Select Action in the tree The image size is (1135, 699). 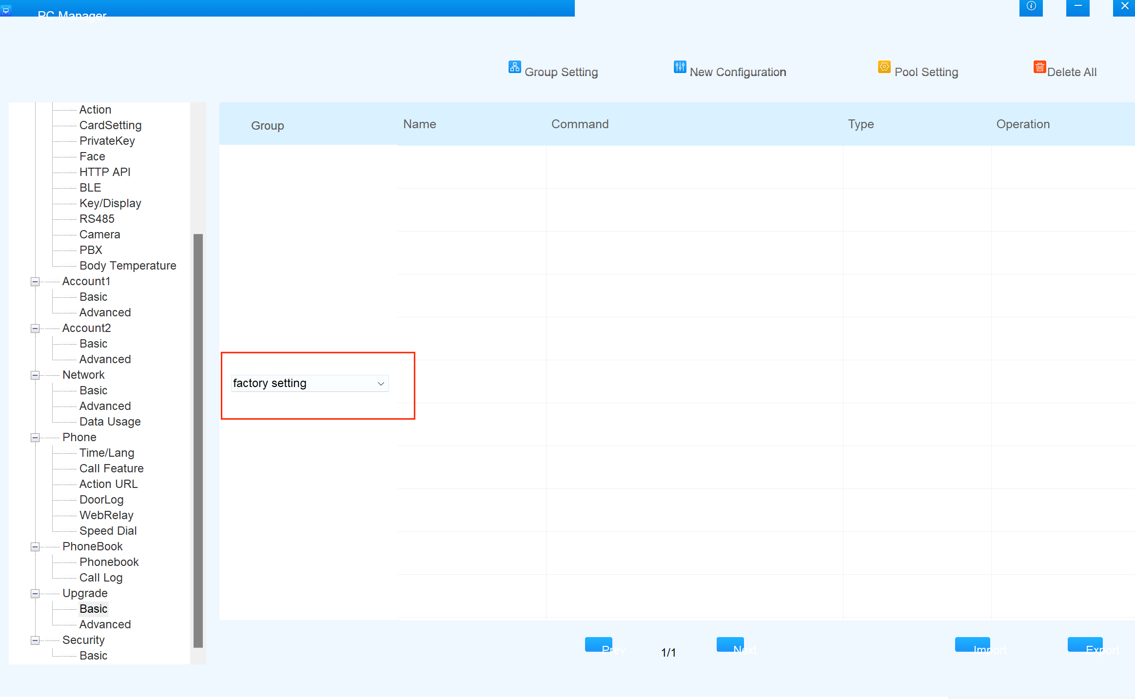click(95, 110)
